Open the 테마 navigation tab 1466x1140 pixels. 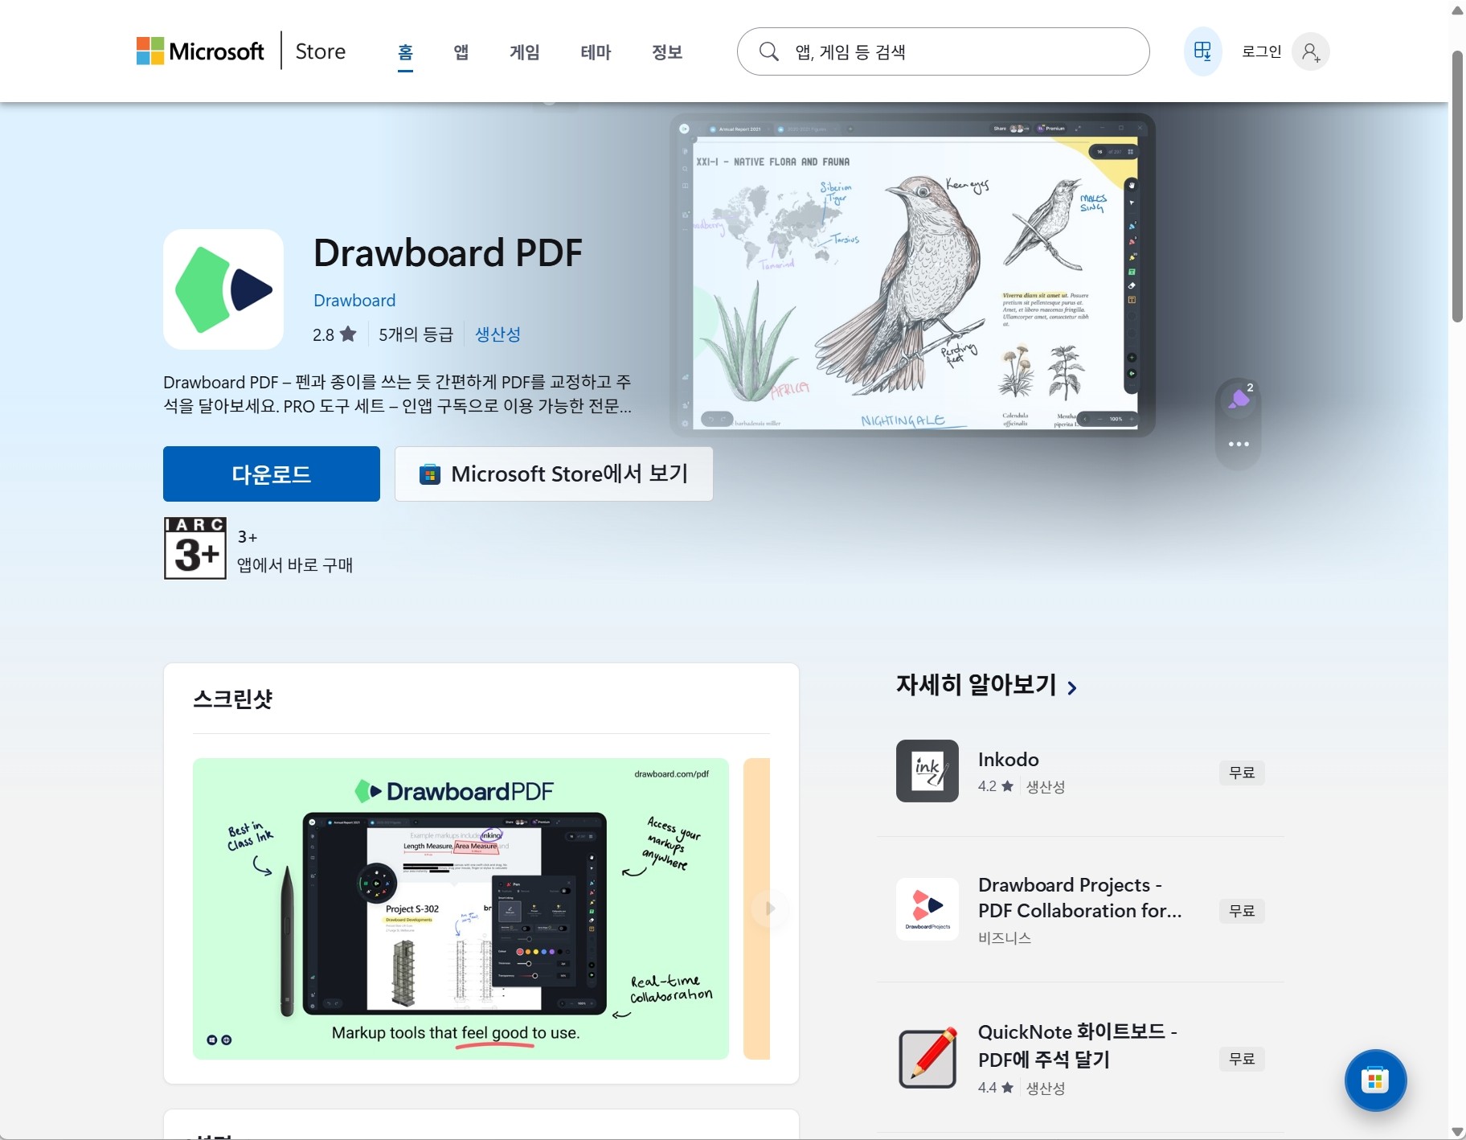(596, 52)
